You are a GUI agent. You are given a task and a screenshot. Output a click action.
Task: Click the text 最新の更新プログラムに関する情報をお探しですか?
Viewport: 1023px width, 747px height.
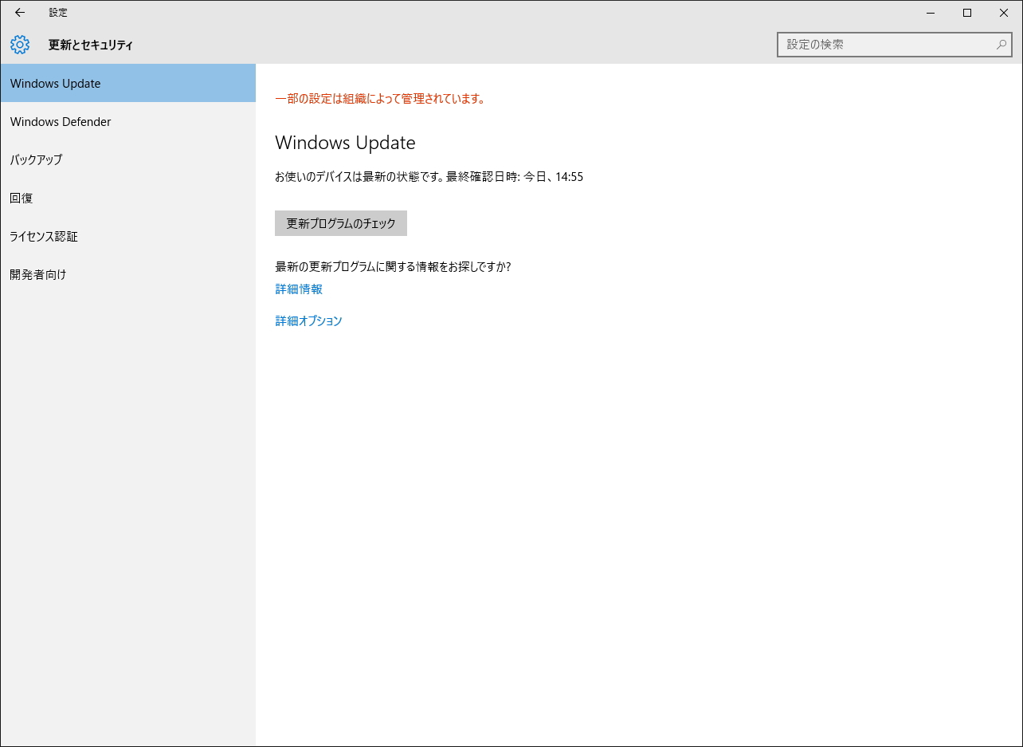coord(393,267)
